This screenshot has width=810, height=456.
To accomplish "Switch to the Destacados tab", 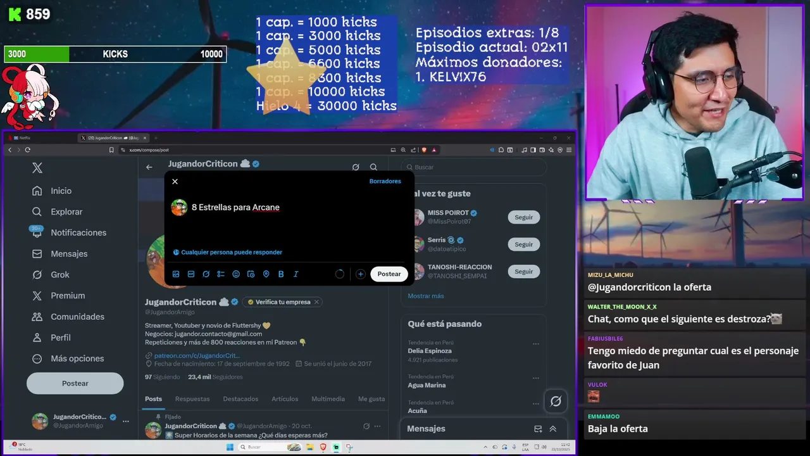I will pyautogui.click(x=240, y=399).
